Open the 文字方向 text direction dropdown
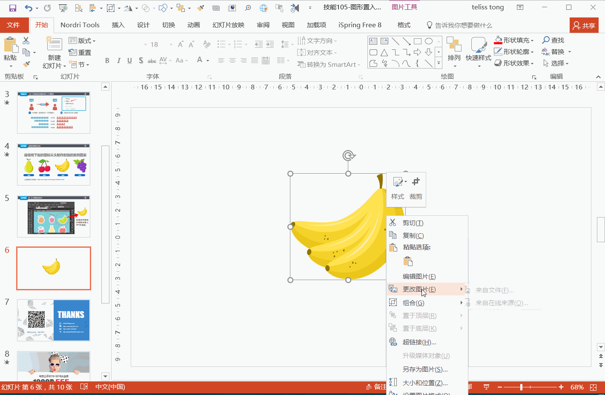605x395 pixels. [317, 40]
